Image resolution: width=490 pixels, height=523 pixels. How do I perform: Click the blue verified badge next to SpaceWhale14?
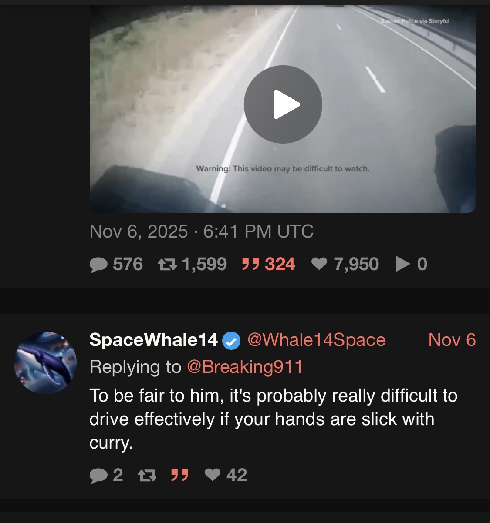point(231,341)
